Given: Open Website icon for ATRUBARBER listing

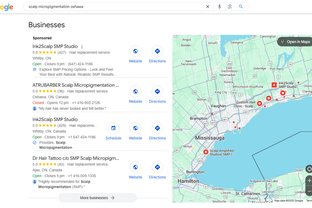Looking at the screenshot, I should 135,91.
